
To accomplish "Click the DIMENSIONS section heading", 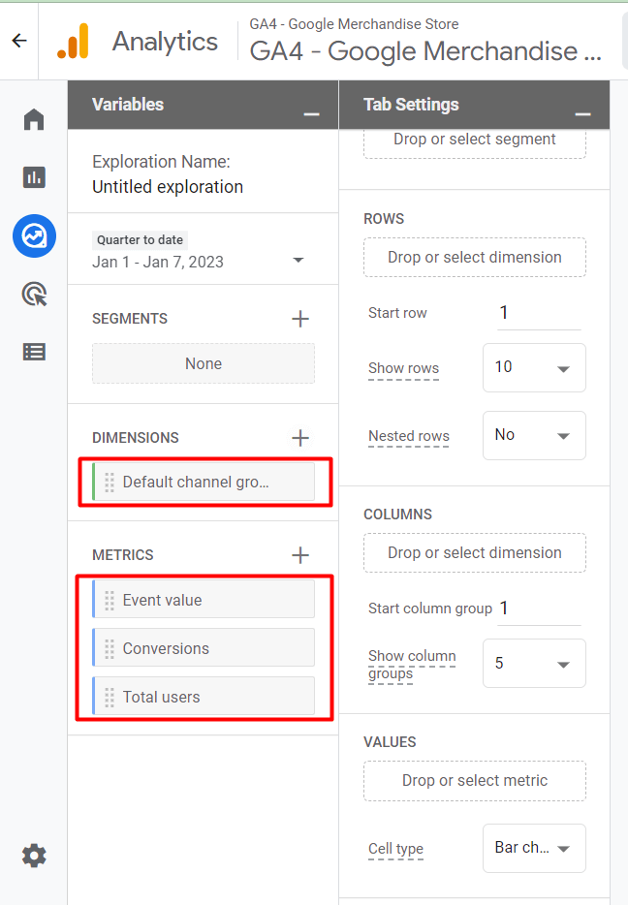I will [136, 438].
